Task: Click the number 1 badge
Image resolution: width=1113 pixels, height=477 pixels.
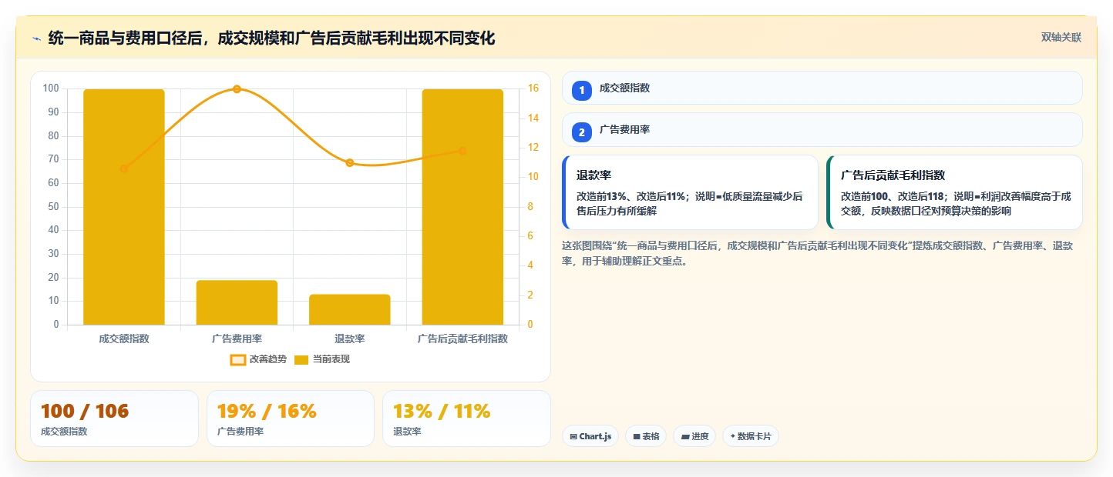Action: coord(582,90)
